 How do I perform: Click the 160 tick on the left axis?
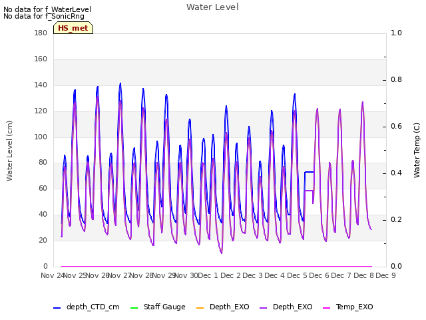coord(41,59)
